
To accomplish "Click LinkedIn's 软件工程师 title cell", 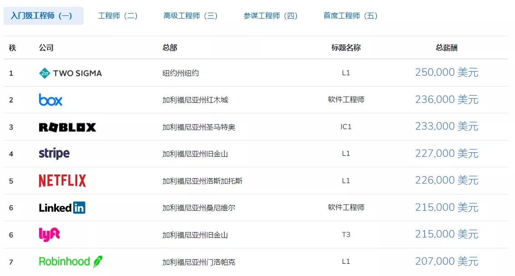I will 346,207.
